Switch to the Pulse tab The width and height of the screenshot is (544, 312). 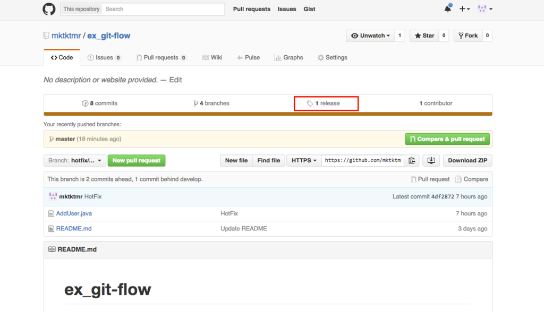pos(248,57)
